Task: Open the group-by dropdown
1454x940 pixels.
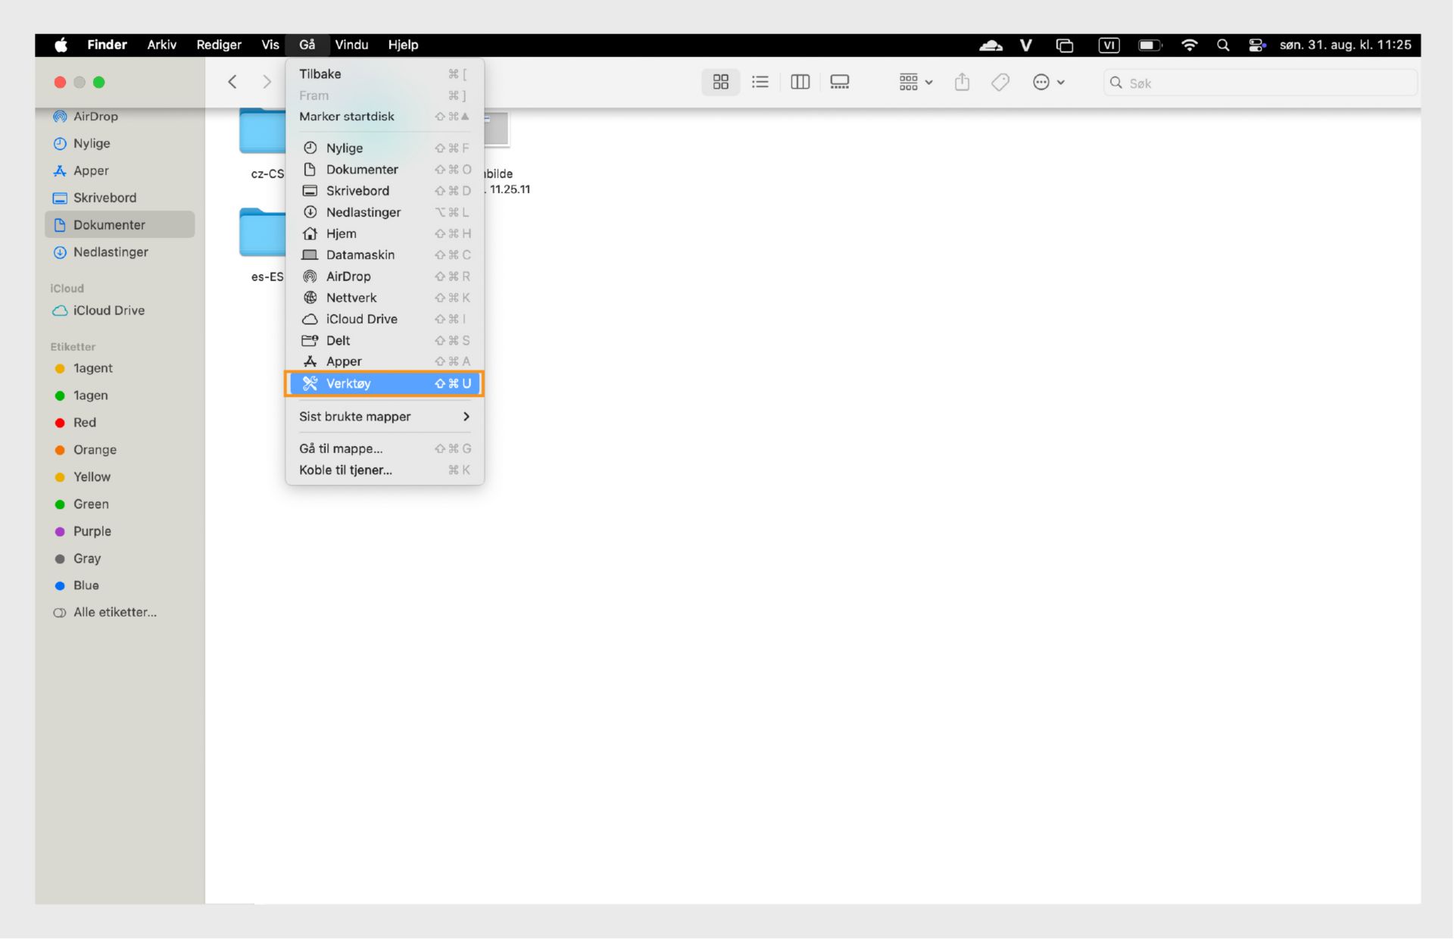Action: click(915, 83)
